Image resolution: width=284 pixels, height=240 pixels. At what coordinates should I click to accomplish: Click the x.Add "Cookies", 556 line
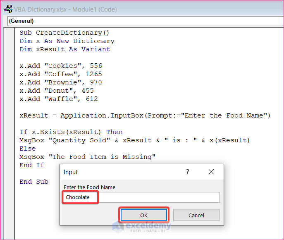(61, 66)
